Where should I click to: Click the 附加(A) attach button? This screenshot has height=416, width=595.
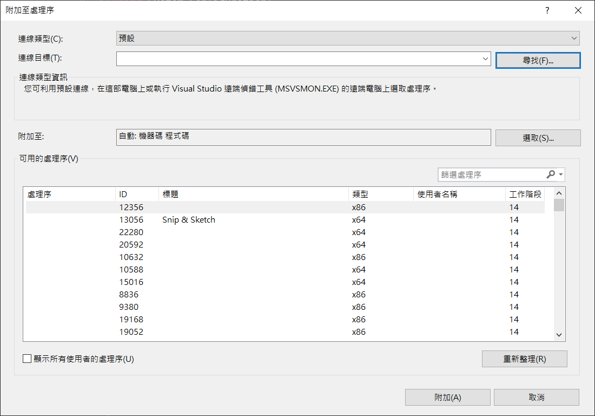[x=447, y=397]
